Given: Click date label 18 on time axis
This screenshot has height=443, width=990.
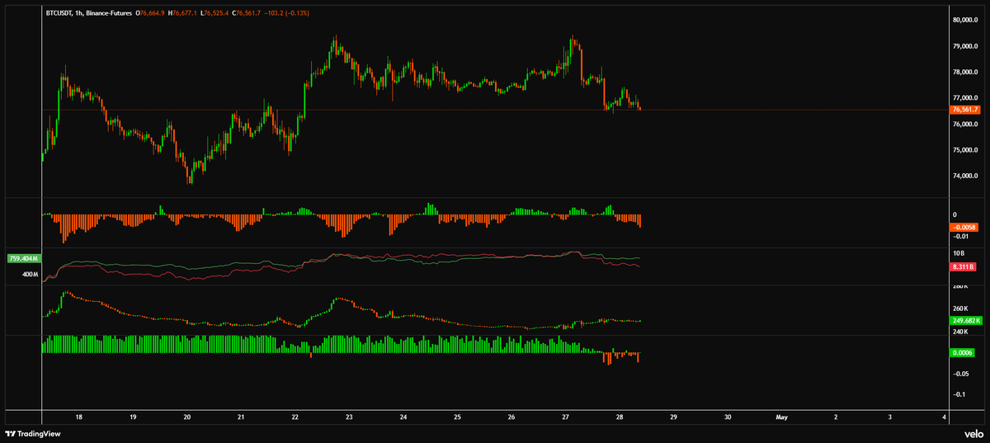Looking at the screenshot, I should point(78,417).
